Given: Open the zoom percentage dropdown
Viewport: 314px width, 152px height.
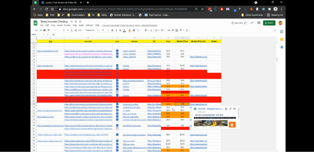Looking at the screenshot, I should pos(56,30).
